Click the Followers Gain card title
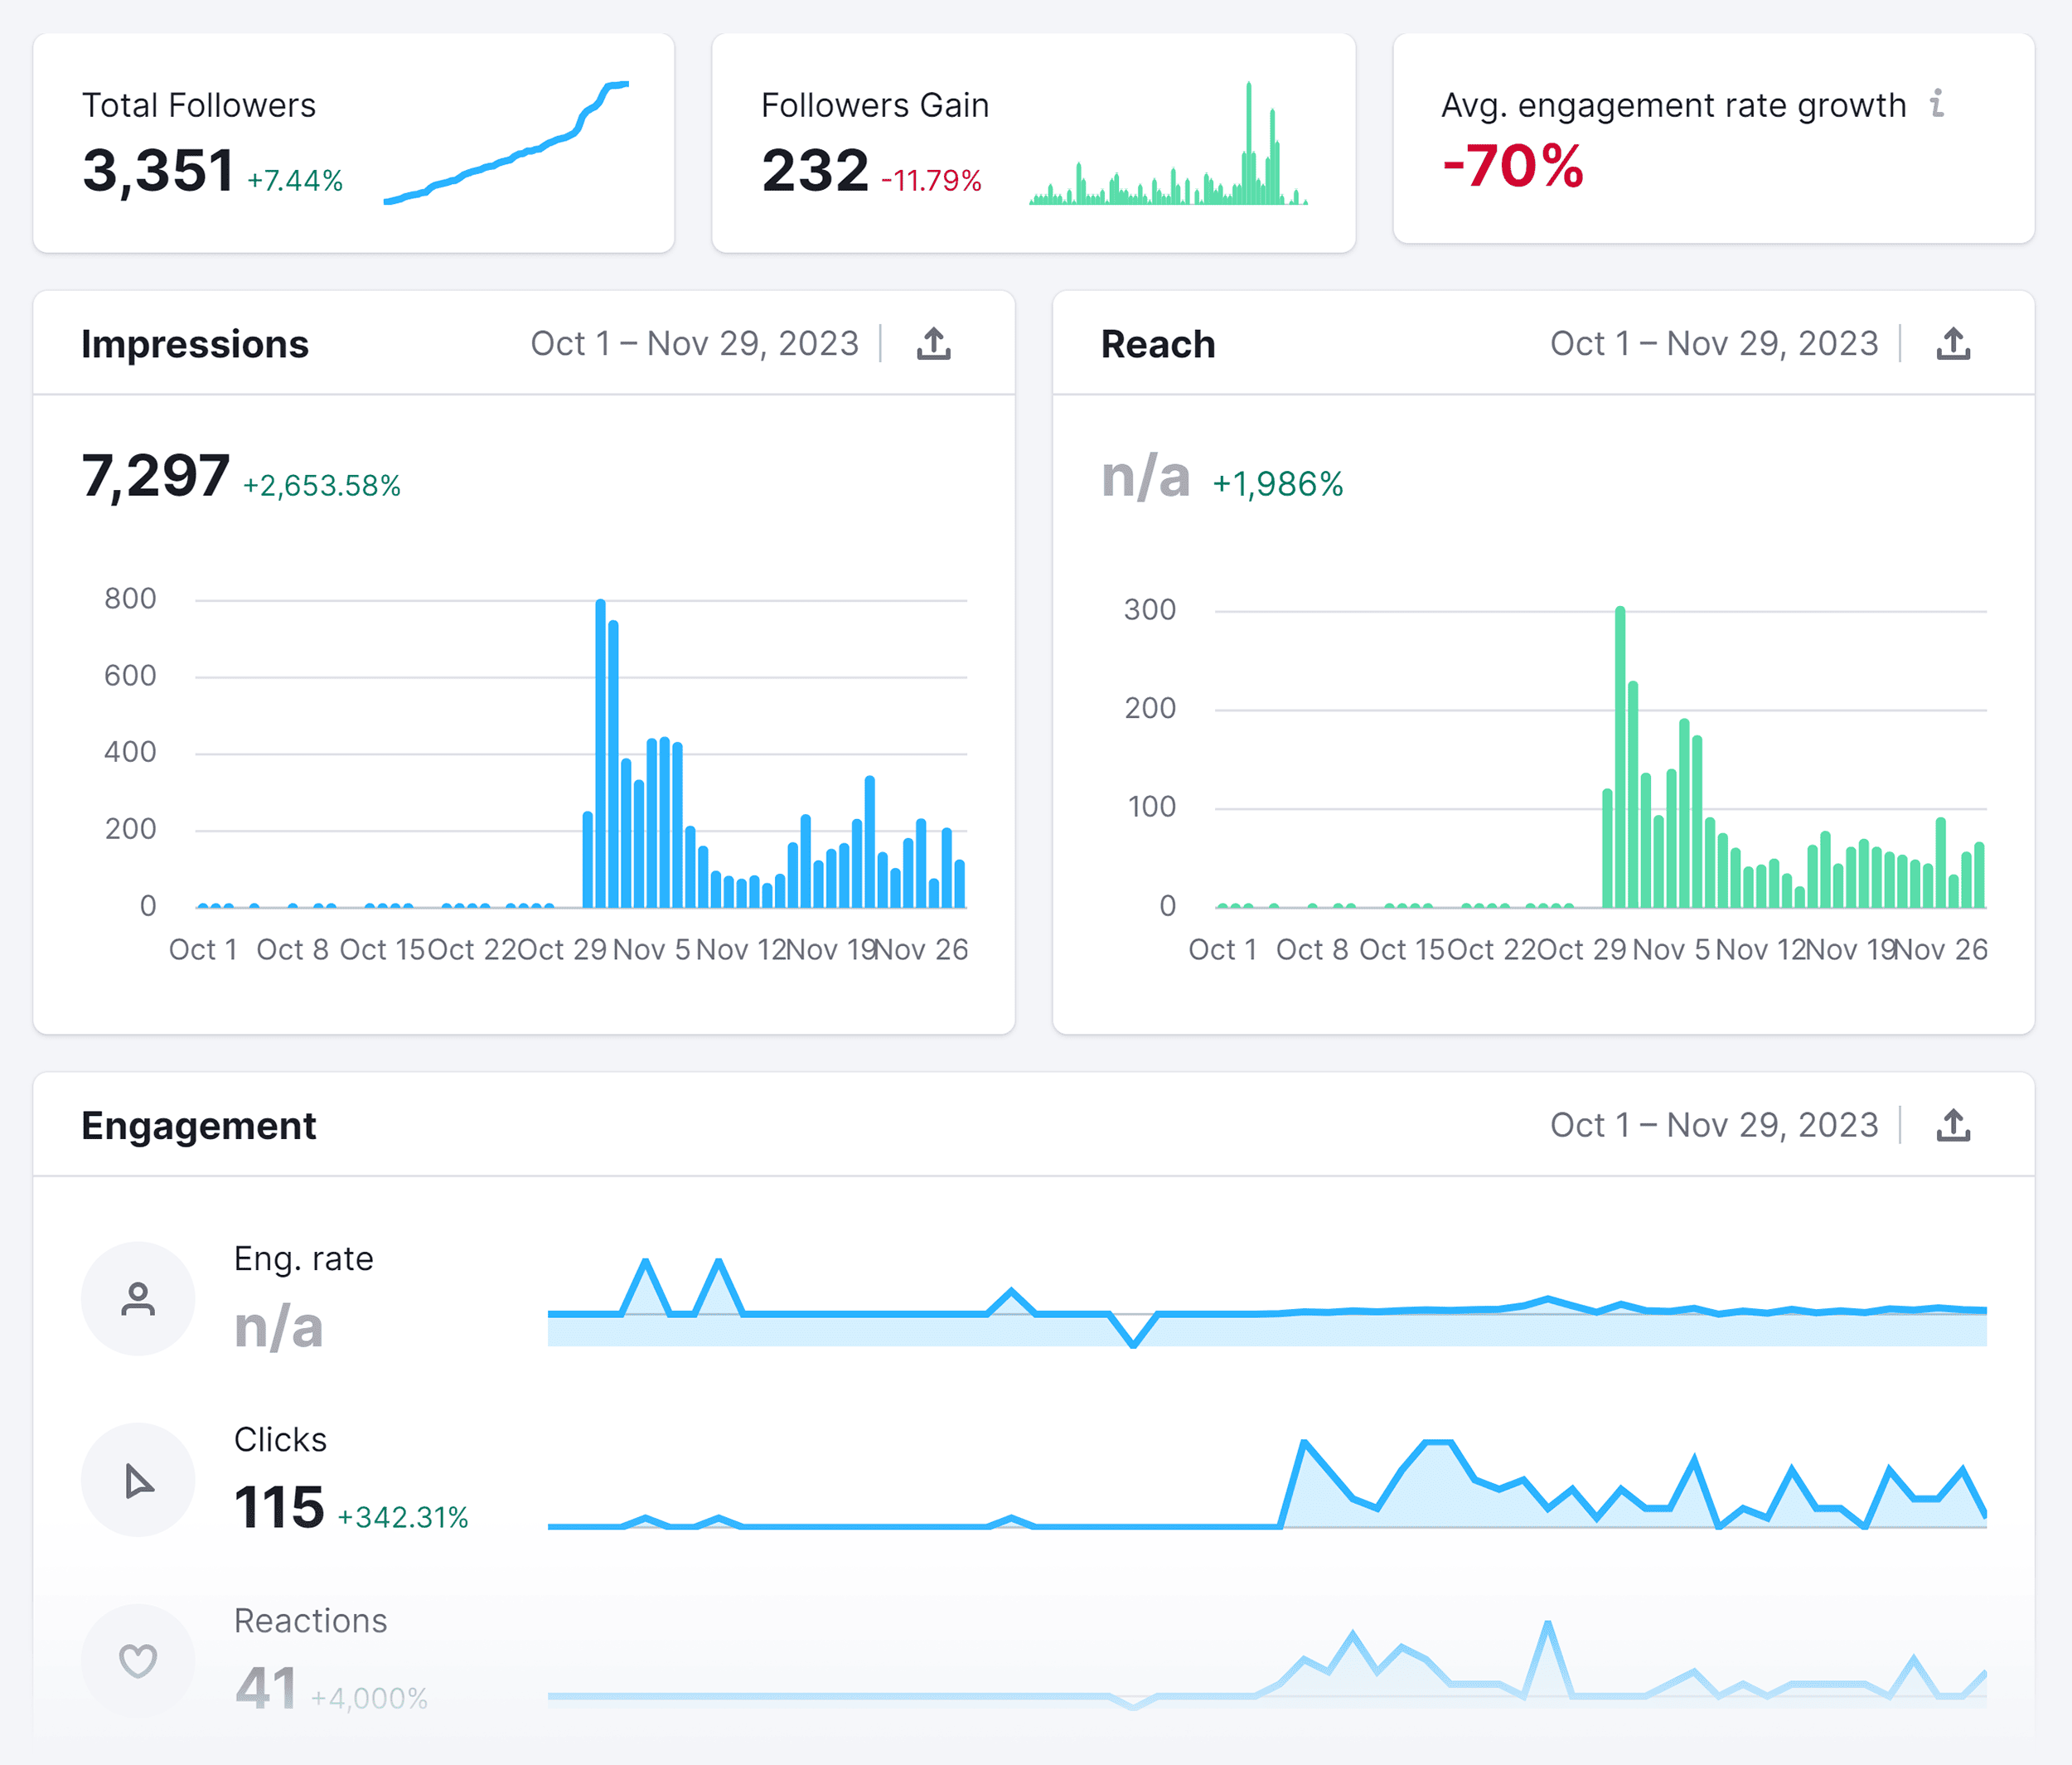This screenshot has width=2072, height=1765. [875, 105]
